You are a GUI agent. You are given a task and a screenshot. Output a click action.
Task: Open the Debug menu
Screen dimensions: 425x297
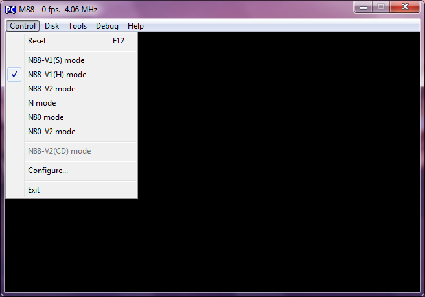pos(107,26)
